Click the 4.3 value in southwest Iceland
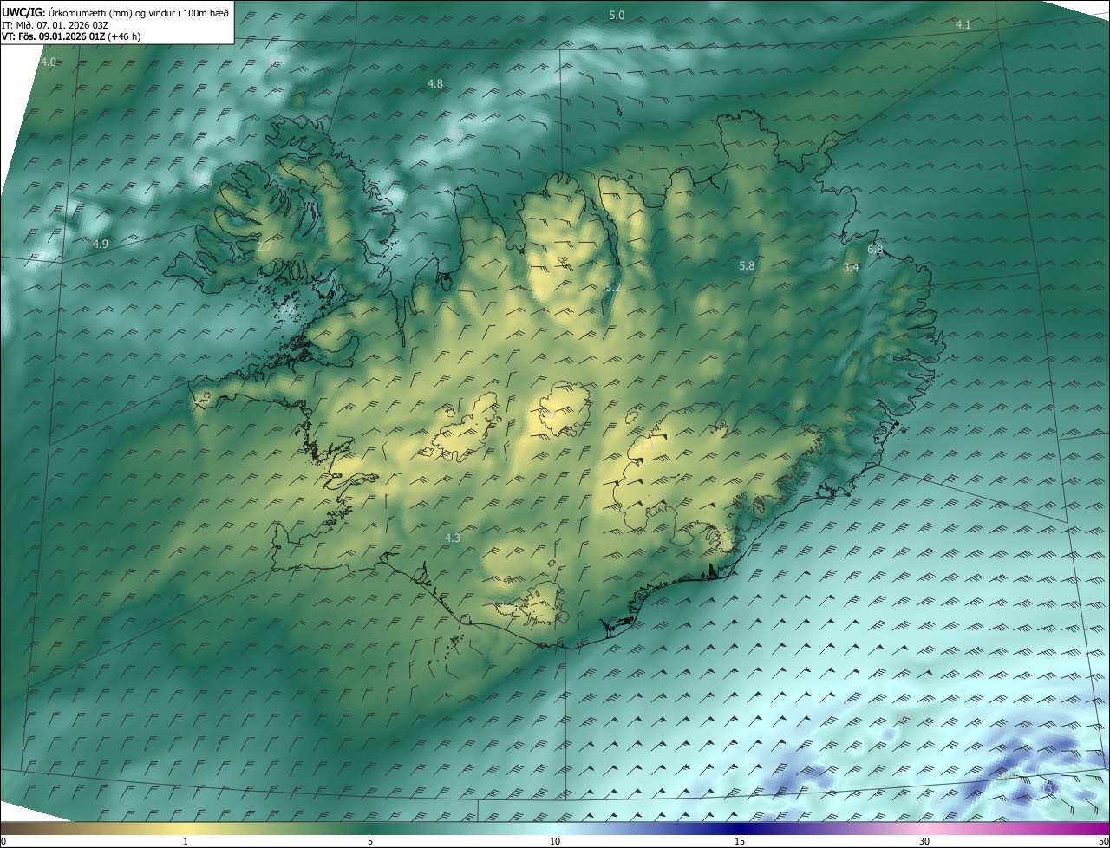Screen dimensions: 1110x848 tap(452, 538)
